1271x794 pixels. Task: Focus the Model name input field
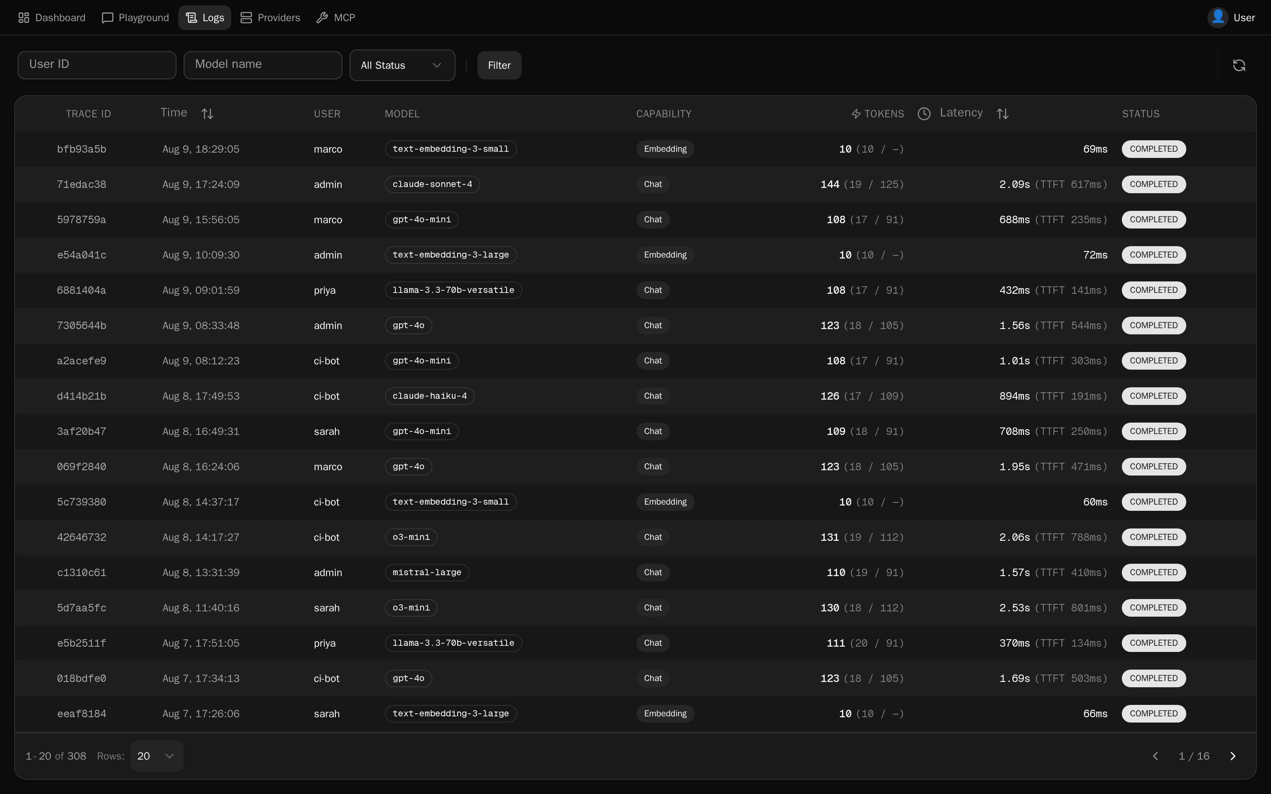coord(263,65)
